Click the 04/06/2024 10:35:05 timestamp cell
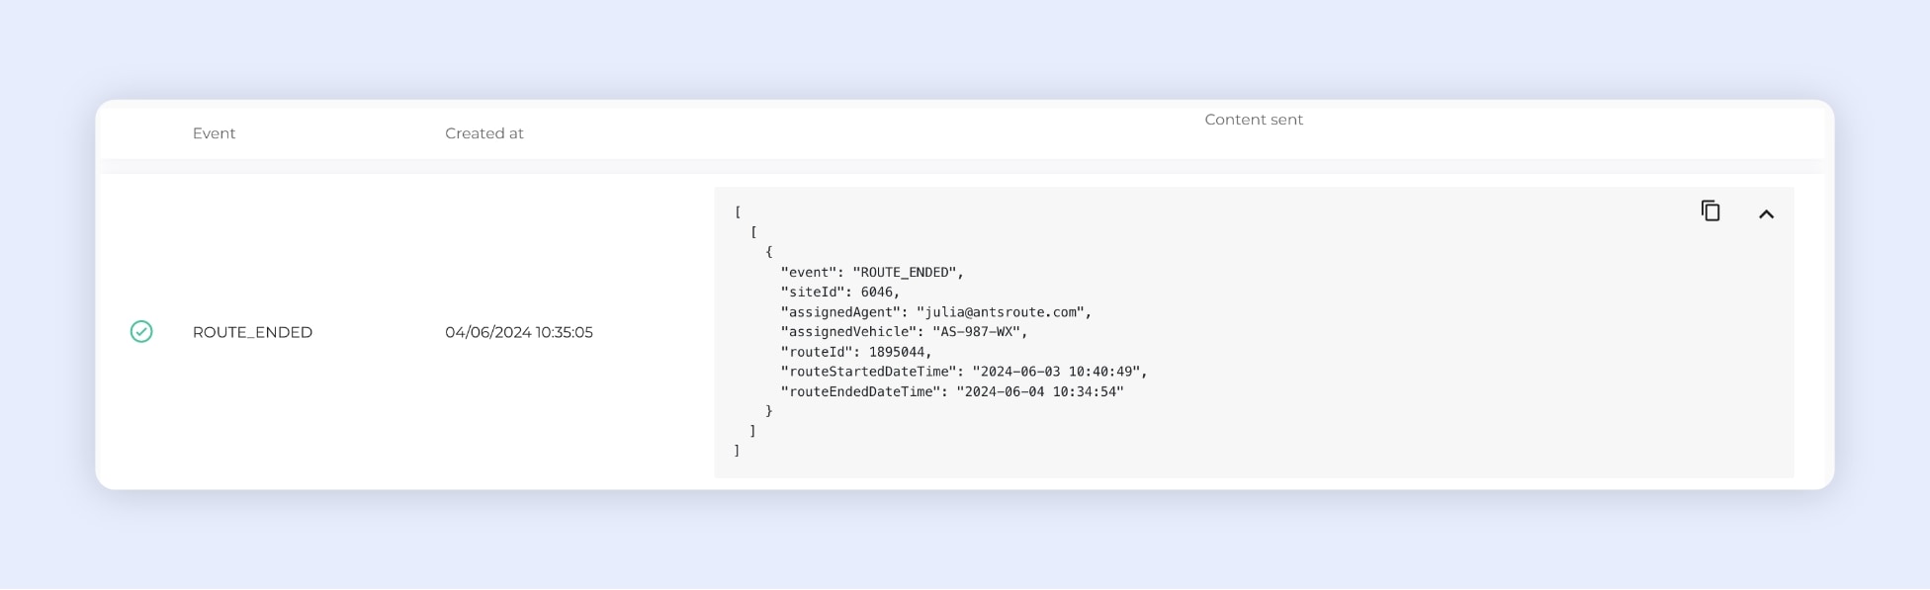Screen dimensions: 1930x590 [x=518, y=332]
